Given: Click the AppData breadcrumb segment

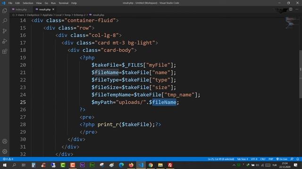Looking at the screenshot, I should (x=47, y=15).
